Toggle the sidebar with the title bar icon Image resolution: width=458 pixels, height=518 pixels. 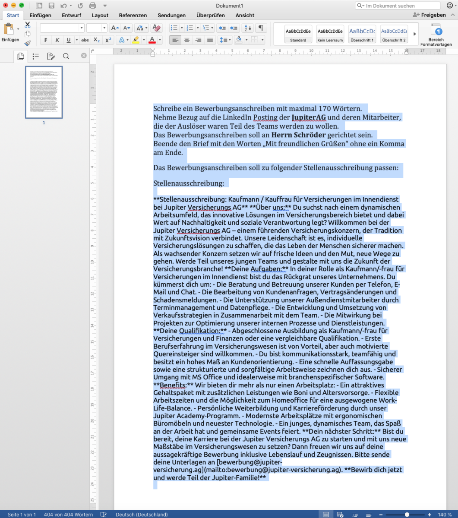pyautogui.click(x=39, y=6)
